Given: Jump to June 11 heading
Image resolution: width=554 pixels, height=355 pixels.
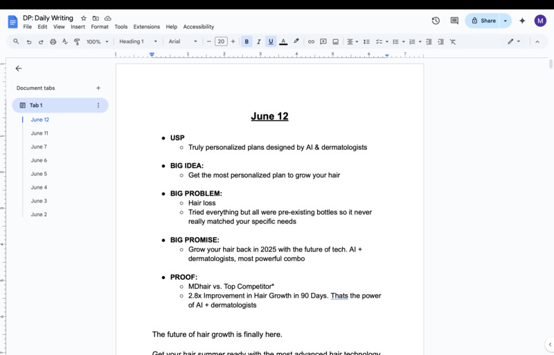Looking at the screenshot, I should pyautogui.click(x=39, y=133).
